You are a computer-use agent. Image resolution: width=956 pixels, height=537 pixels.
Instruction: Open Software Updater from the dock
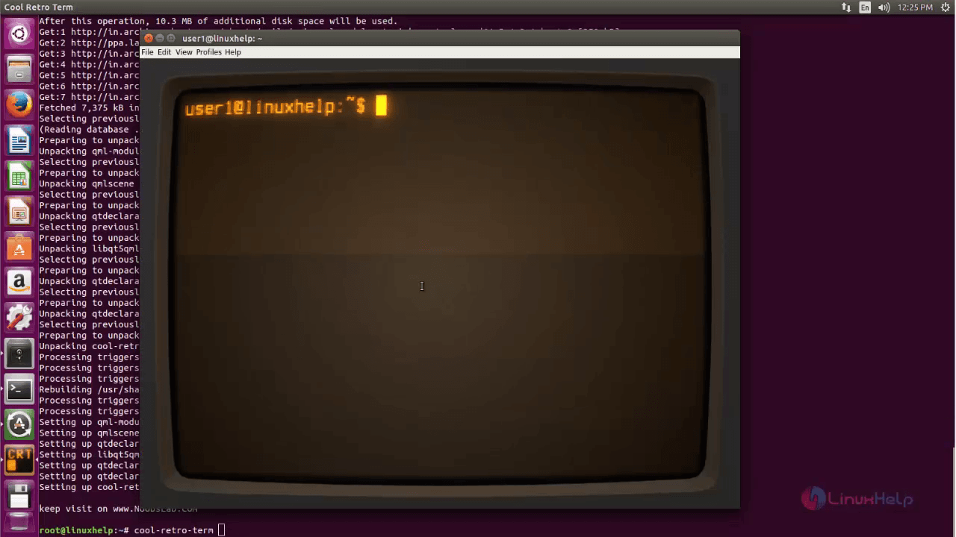point(19,425)
